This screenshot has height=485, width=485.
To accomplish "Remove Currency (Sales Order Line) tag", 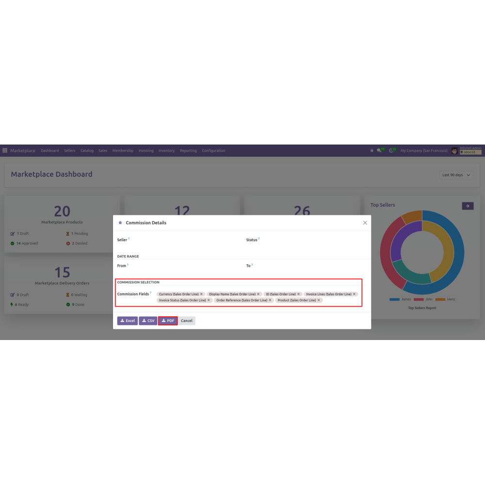I will point(201,294).
